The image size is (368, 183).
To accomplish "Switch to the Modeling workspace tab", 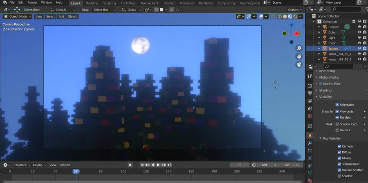I will pos(92,3).
